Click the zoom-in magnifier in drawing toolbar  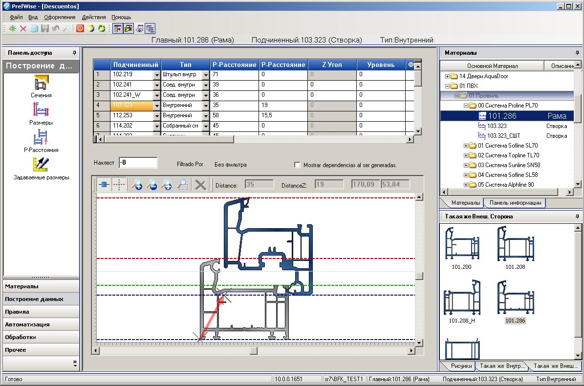click(x=137, y=185)
